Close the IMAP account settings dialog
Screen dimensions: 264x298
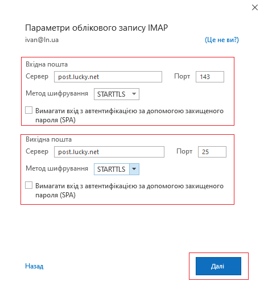255,7
